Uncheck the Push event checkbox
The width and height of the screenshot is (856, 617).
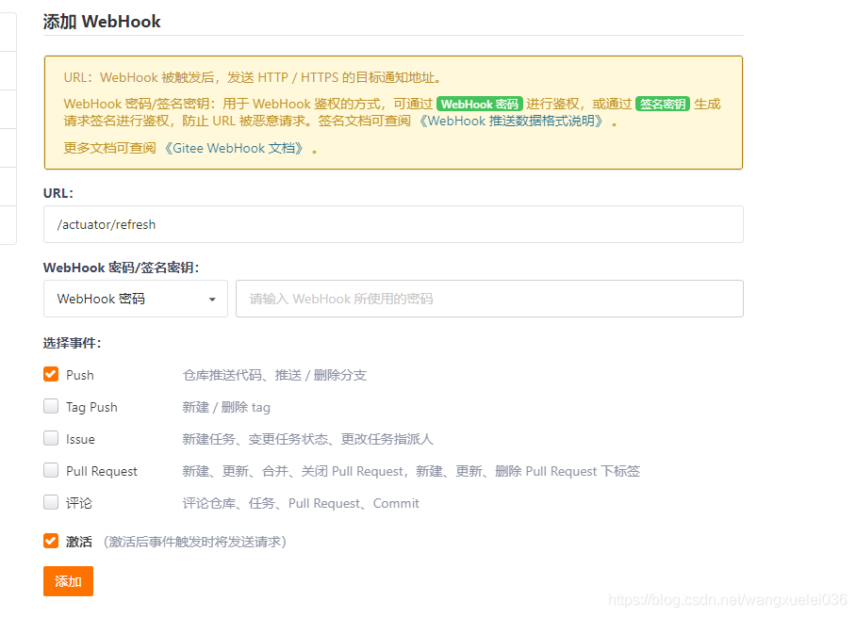[x=51, y=374]
